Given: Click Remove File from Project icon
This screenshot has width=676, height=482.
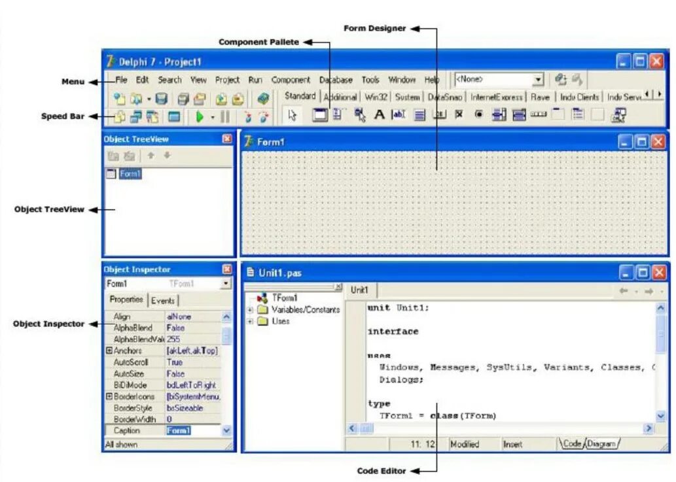Looking at the screenshot, I should pyautogui.click(x=238, y=99).
